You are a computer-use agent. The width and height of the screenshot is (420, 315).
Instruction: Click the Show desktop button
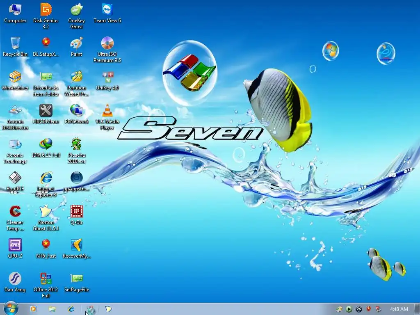417,309
